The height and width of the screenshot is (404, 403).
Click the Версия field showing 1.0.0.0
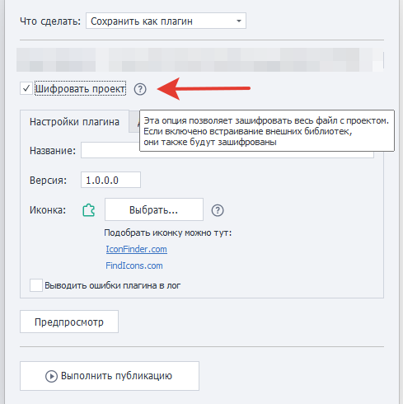click(110, 180)
